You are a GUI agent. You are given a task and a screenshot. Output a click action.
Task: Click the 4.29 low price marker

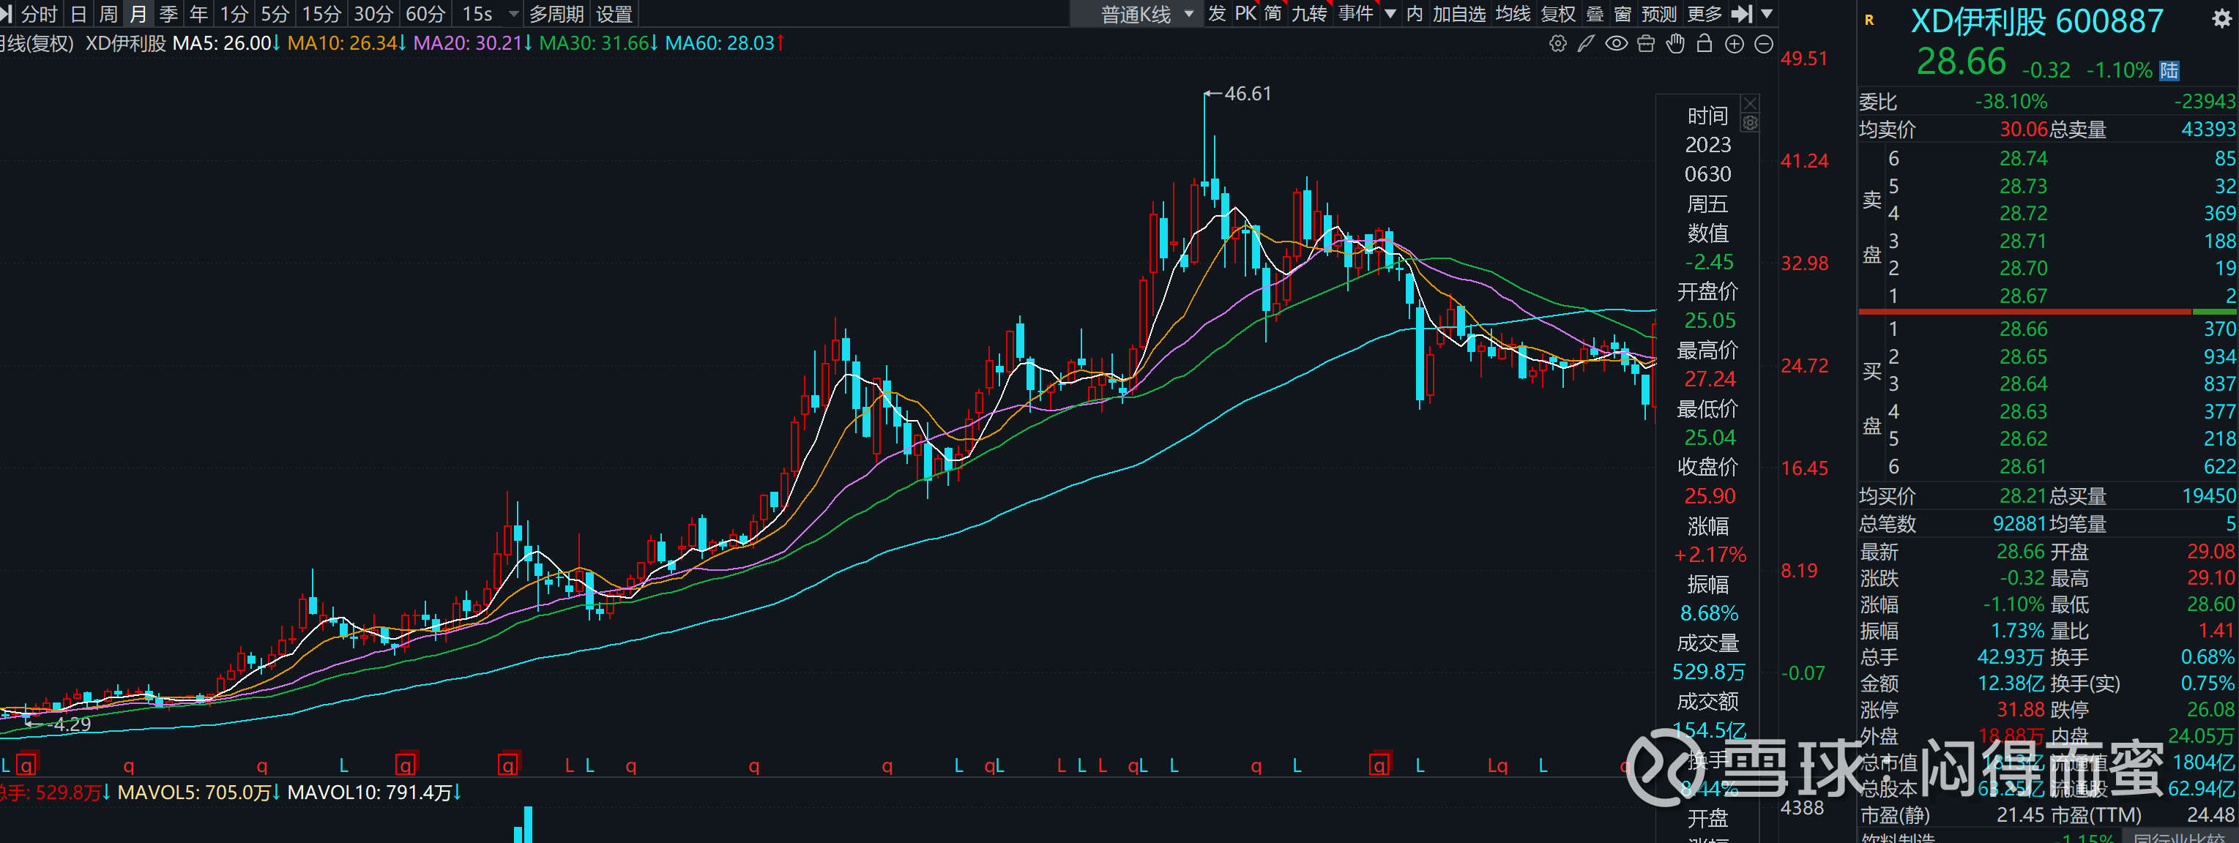pyautogui.click(x=72, y=724)
